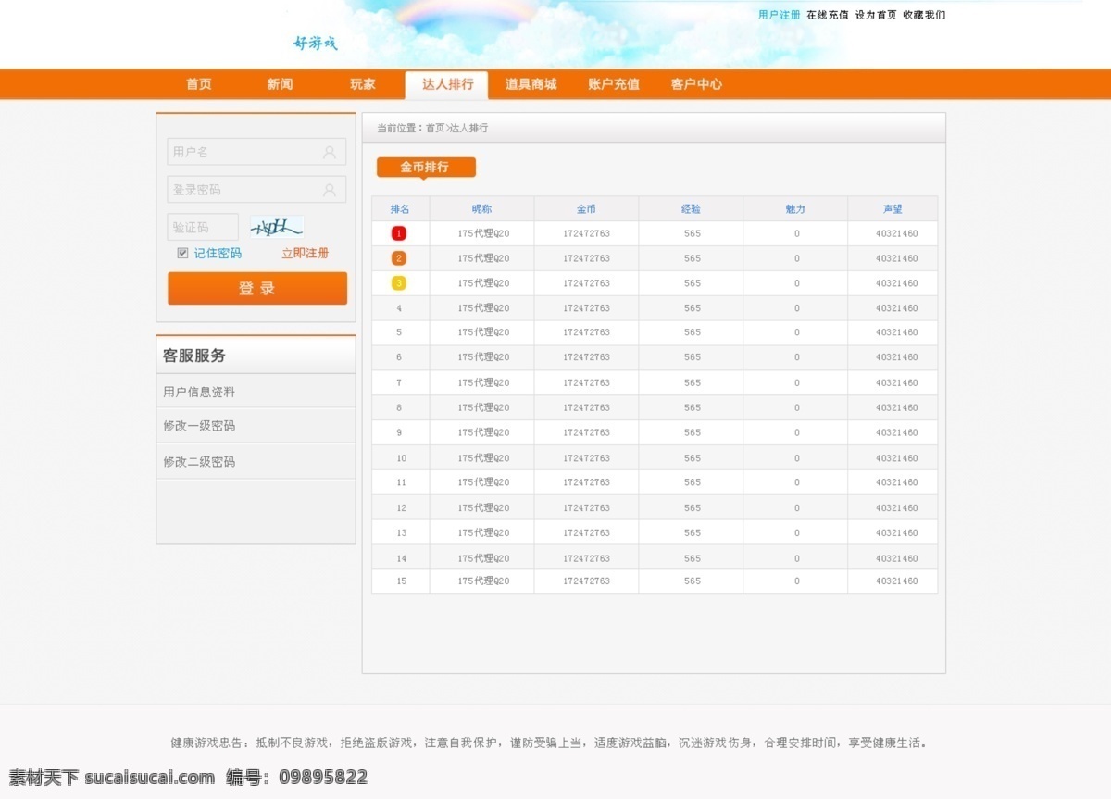
Task: Toggle the 记住密码 checkbox
Action: tap(182, 253)
